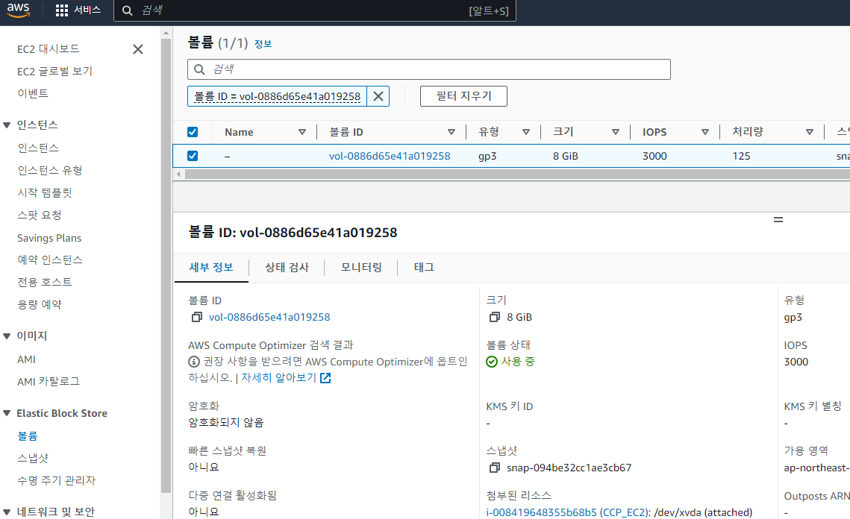Open 스팟 요청 in sidebar

click(39, 215)
